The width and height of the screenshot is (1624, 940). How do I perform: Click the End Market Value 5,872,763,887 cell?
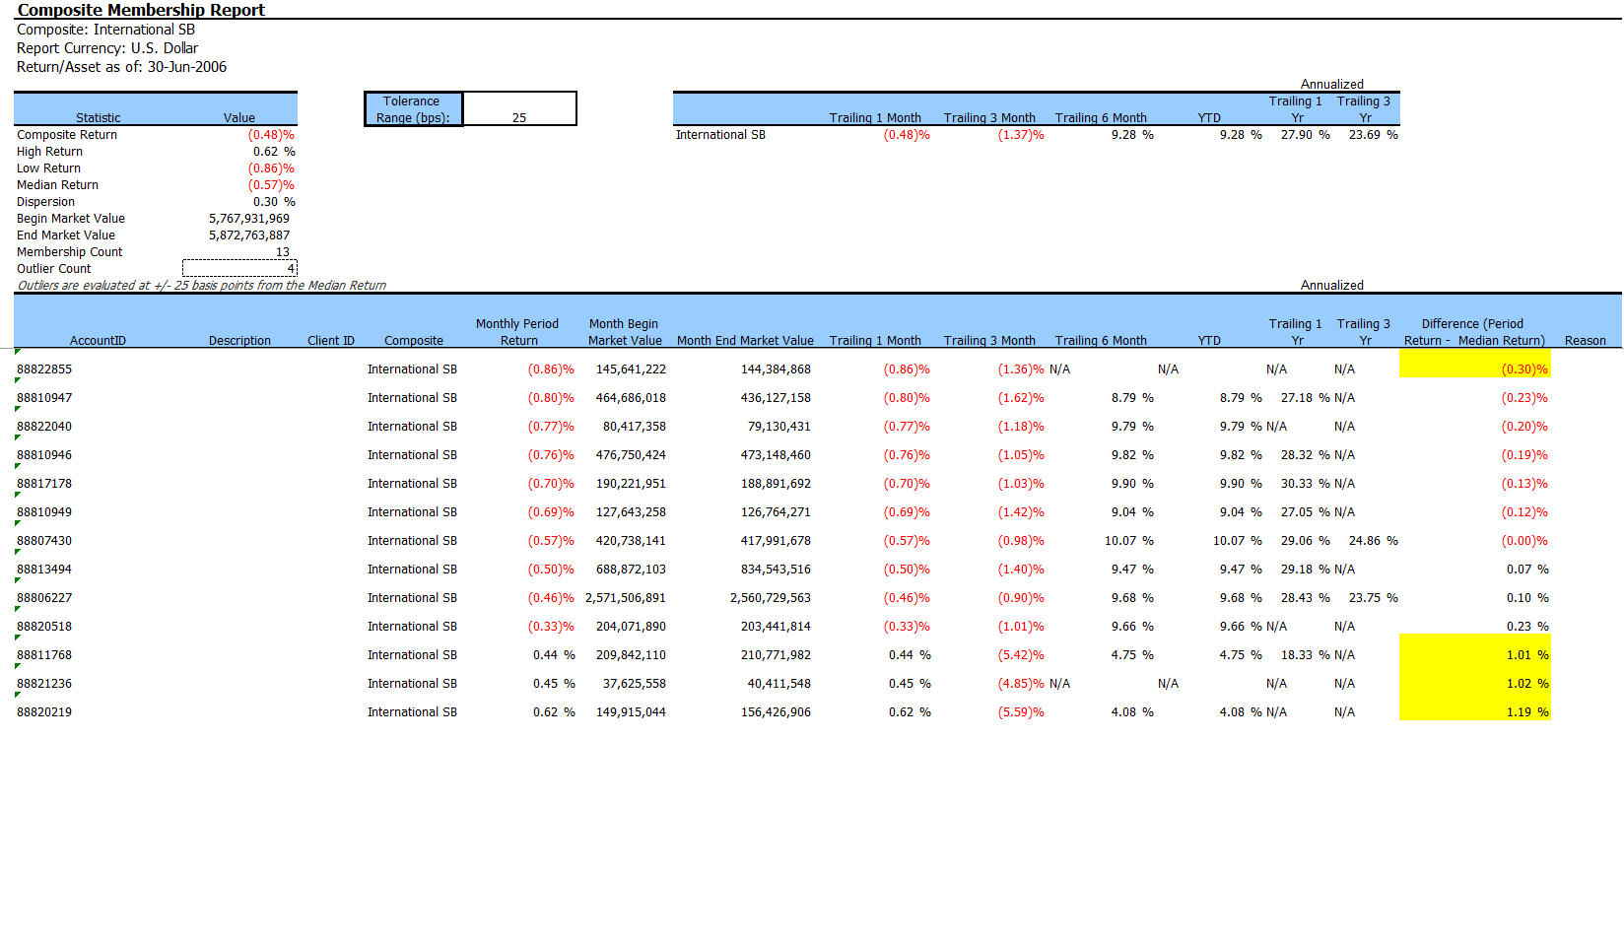click(x=249, y=235)
